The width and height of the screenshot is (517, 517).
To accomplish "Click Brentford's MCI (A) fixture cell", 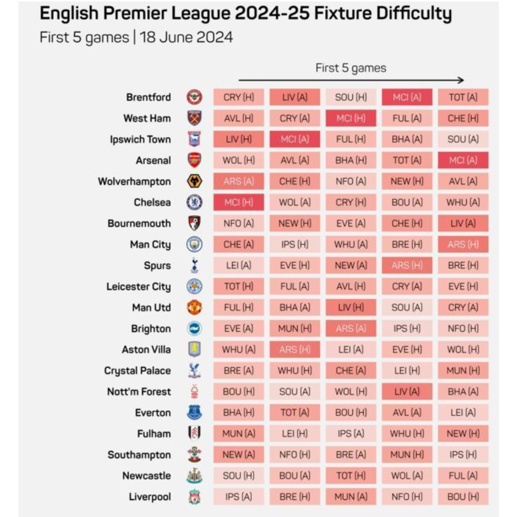I will click(407, 97).
